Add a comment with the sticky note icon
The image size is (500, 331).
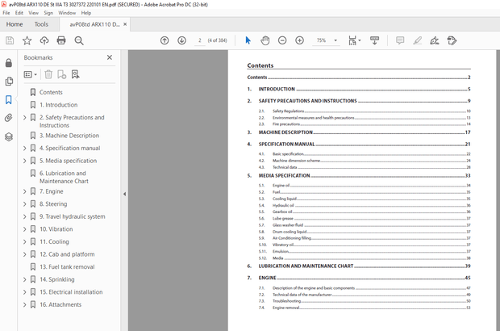(x=399, y=40)
